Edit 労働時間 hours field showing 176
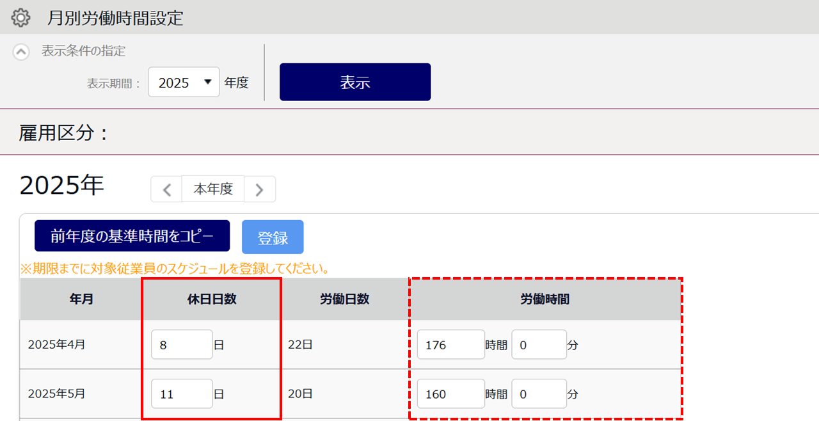Image resolution: width=819 pixels, height=421 pixels. (x=451, y=345)
